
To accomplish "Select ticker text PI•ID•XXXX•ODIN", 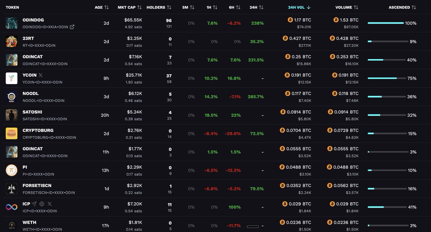I will 38,174.
